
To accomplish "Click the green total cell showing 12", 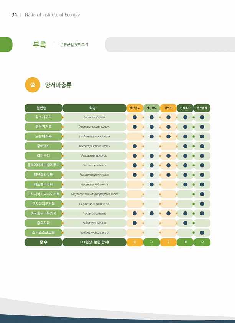I will [x=202, y=242].
